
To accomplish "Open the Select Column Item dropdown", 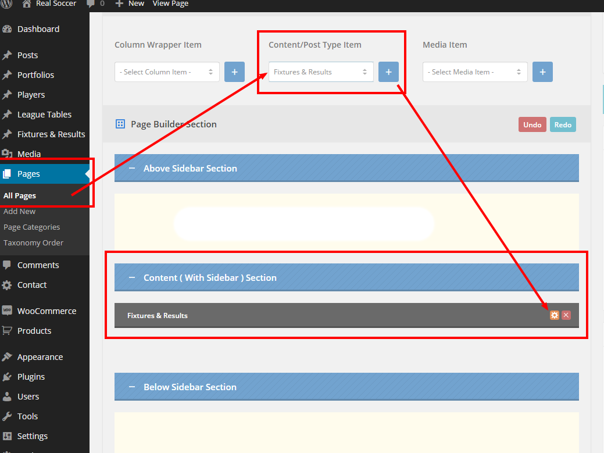I will click(167, 72).
